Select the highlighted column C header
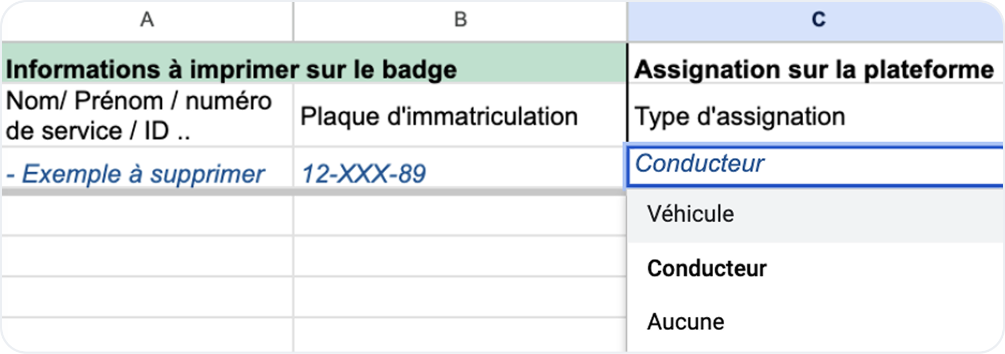The image size is (1005, 354). coord(817,20)
